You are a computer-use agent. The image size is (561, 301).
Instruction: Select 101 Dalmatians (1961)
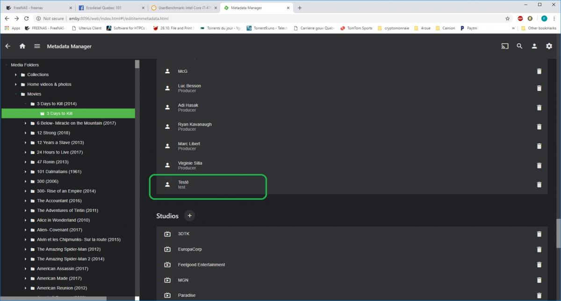click(59, 172)
